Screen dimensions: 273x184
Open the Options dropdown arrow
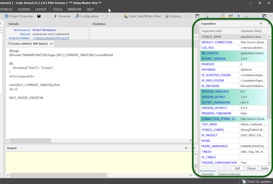tap(187, 16)
